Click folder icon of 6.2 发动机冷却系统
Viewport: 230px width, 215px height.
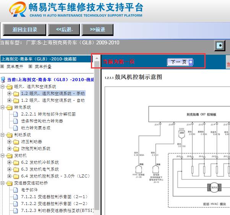point(16,163)
